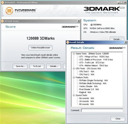Select the Game Tests 3DMark Score row
This screenshot has height=124, width=128.
click(92, 54)
